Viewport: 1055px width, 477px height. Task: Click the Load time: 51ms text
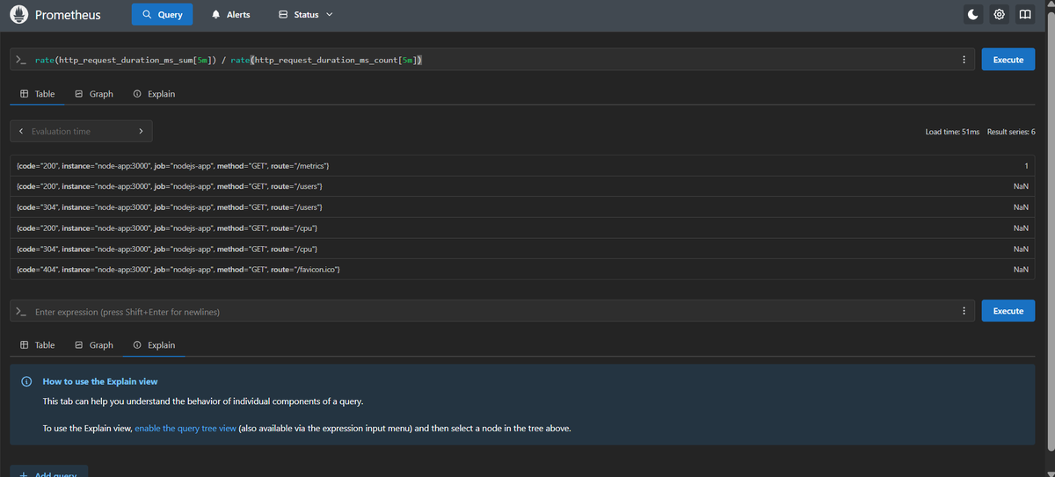coord(952,132)
